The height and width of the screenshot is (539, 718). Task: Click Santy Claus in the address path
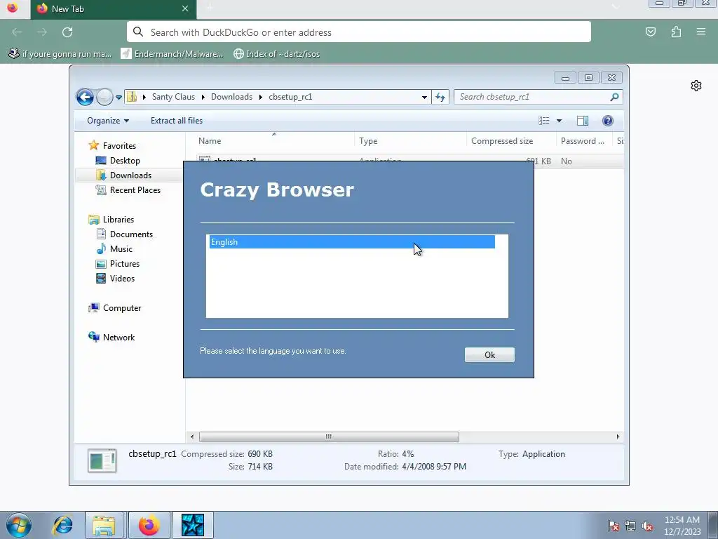173,97
